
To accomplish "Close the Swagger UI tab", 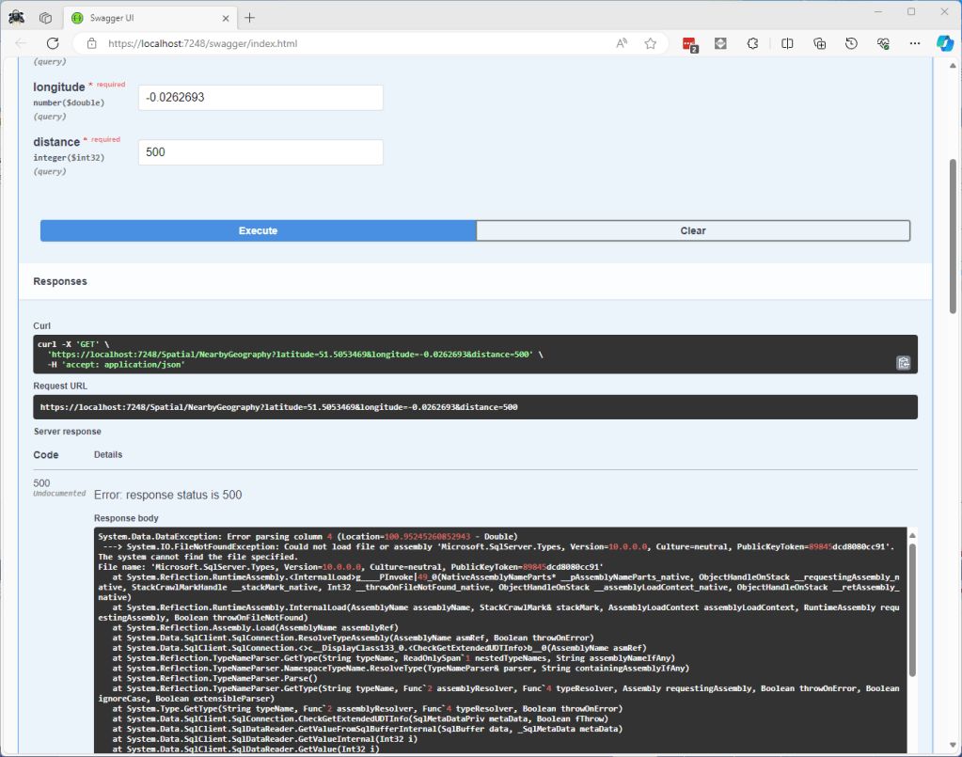I will click(x=225, y=18).
